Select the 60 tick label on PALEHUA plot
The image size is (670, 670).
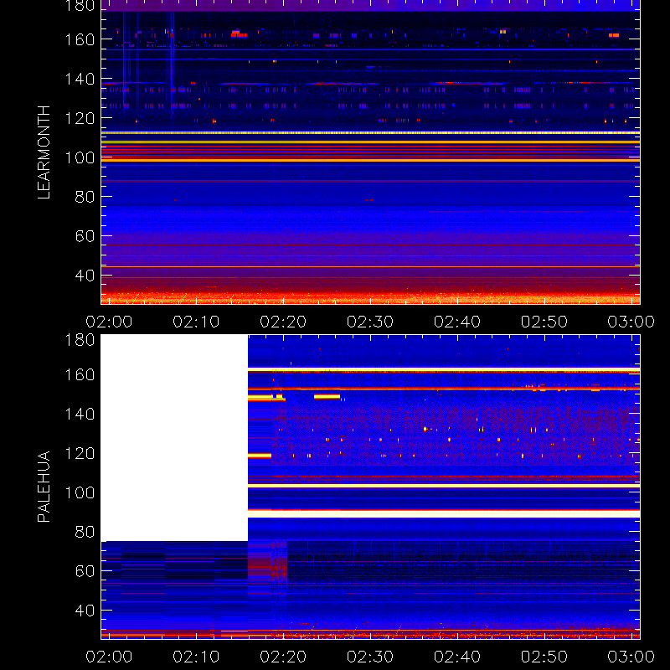point(85,571)
